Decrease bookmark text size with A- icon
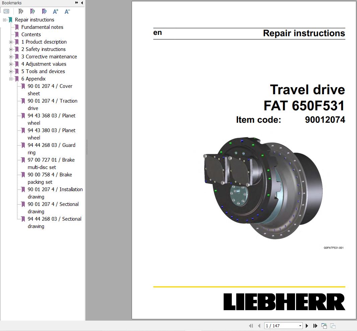Image resolution: width=357 pixels, height=331 pixels. tap(67, 11)
